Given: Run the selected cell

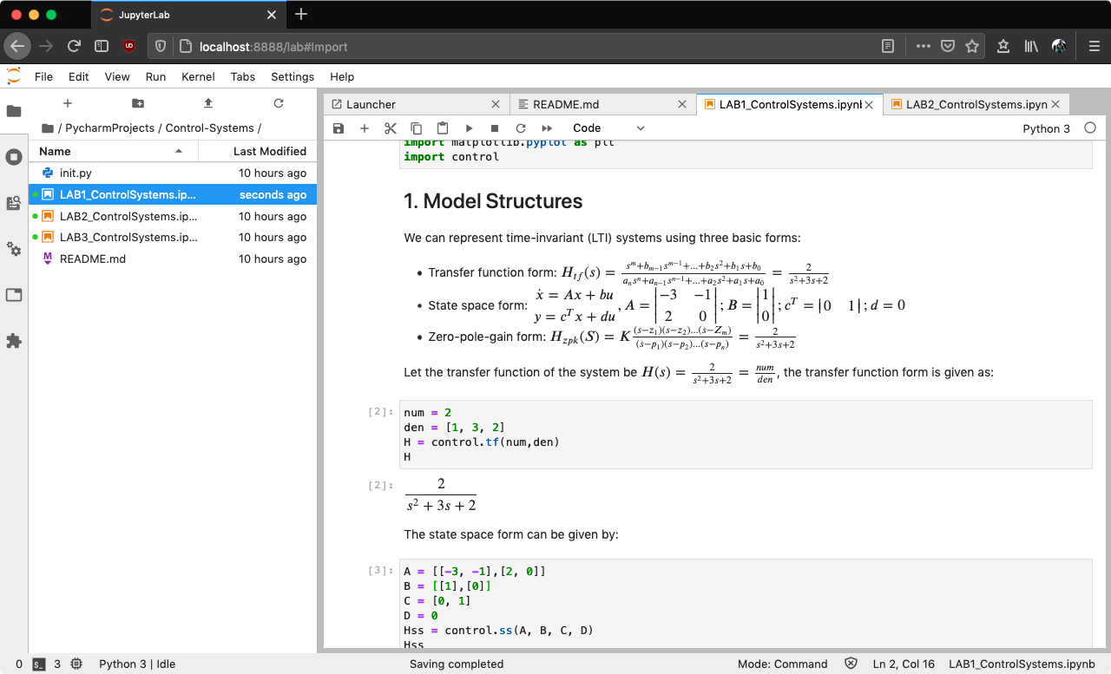Looking at the screenshot, I should point(468,128).
